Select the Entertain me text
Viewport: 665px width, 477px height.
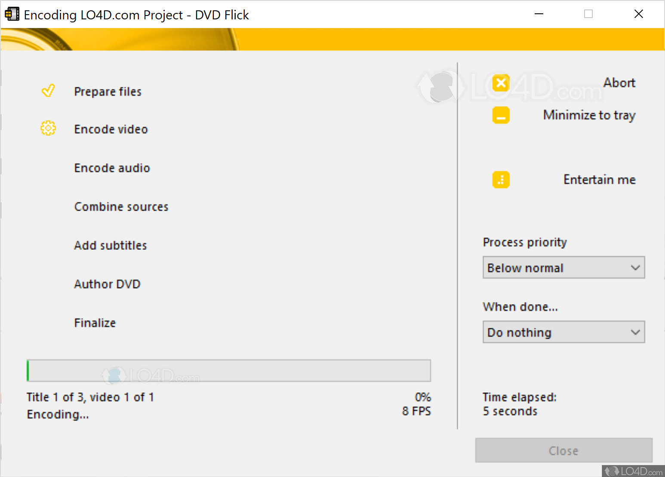click(599, 179)
